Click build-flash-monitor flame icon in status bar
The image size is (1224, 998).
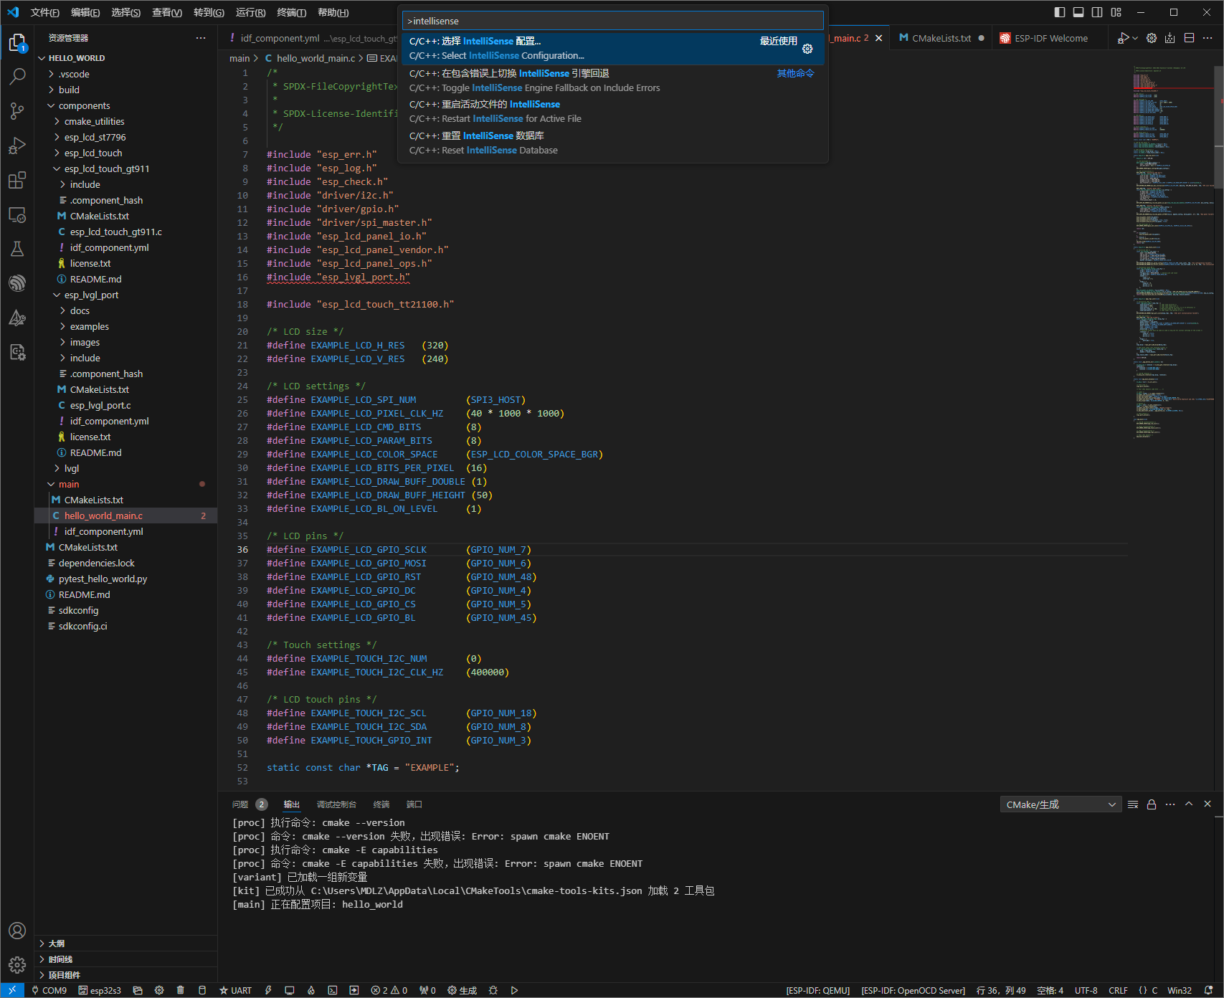pos(311,990)
